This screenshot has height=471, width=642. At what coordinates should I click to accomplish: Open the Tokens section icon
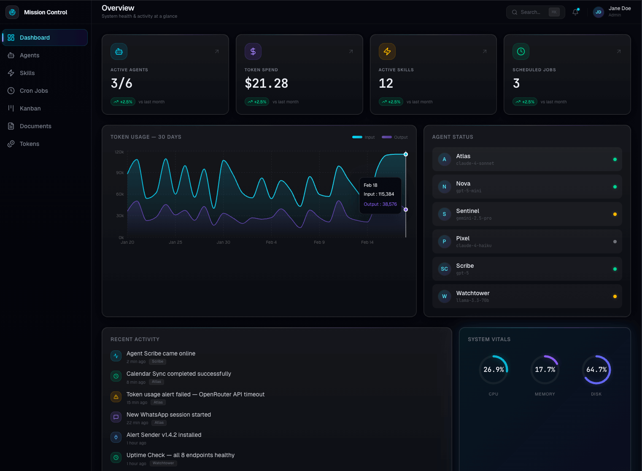[11, 144]
